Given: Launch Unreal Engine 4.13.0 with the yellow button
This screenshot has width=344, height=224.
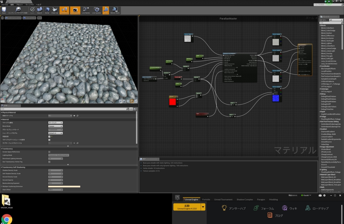Looking at the screenshot, I should pyautogui.click(x=187, y=207).
